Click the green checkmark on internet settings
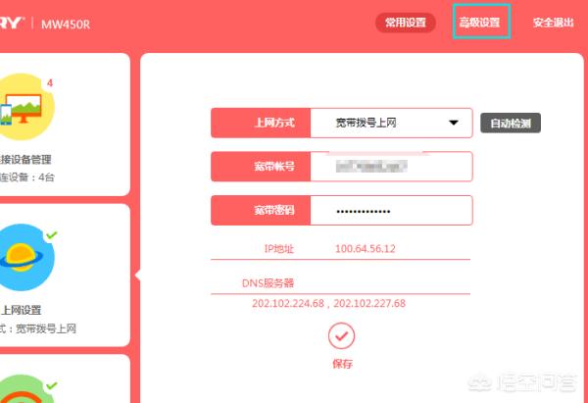588x403 pixels. 51,235
